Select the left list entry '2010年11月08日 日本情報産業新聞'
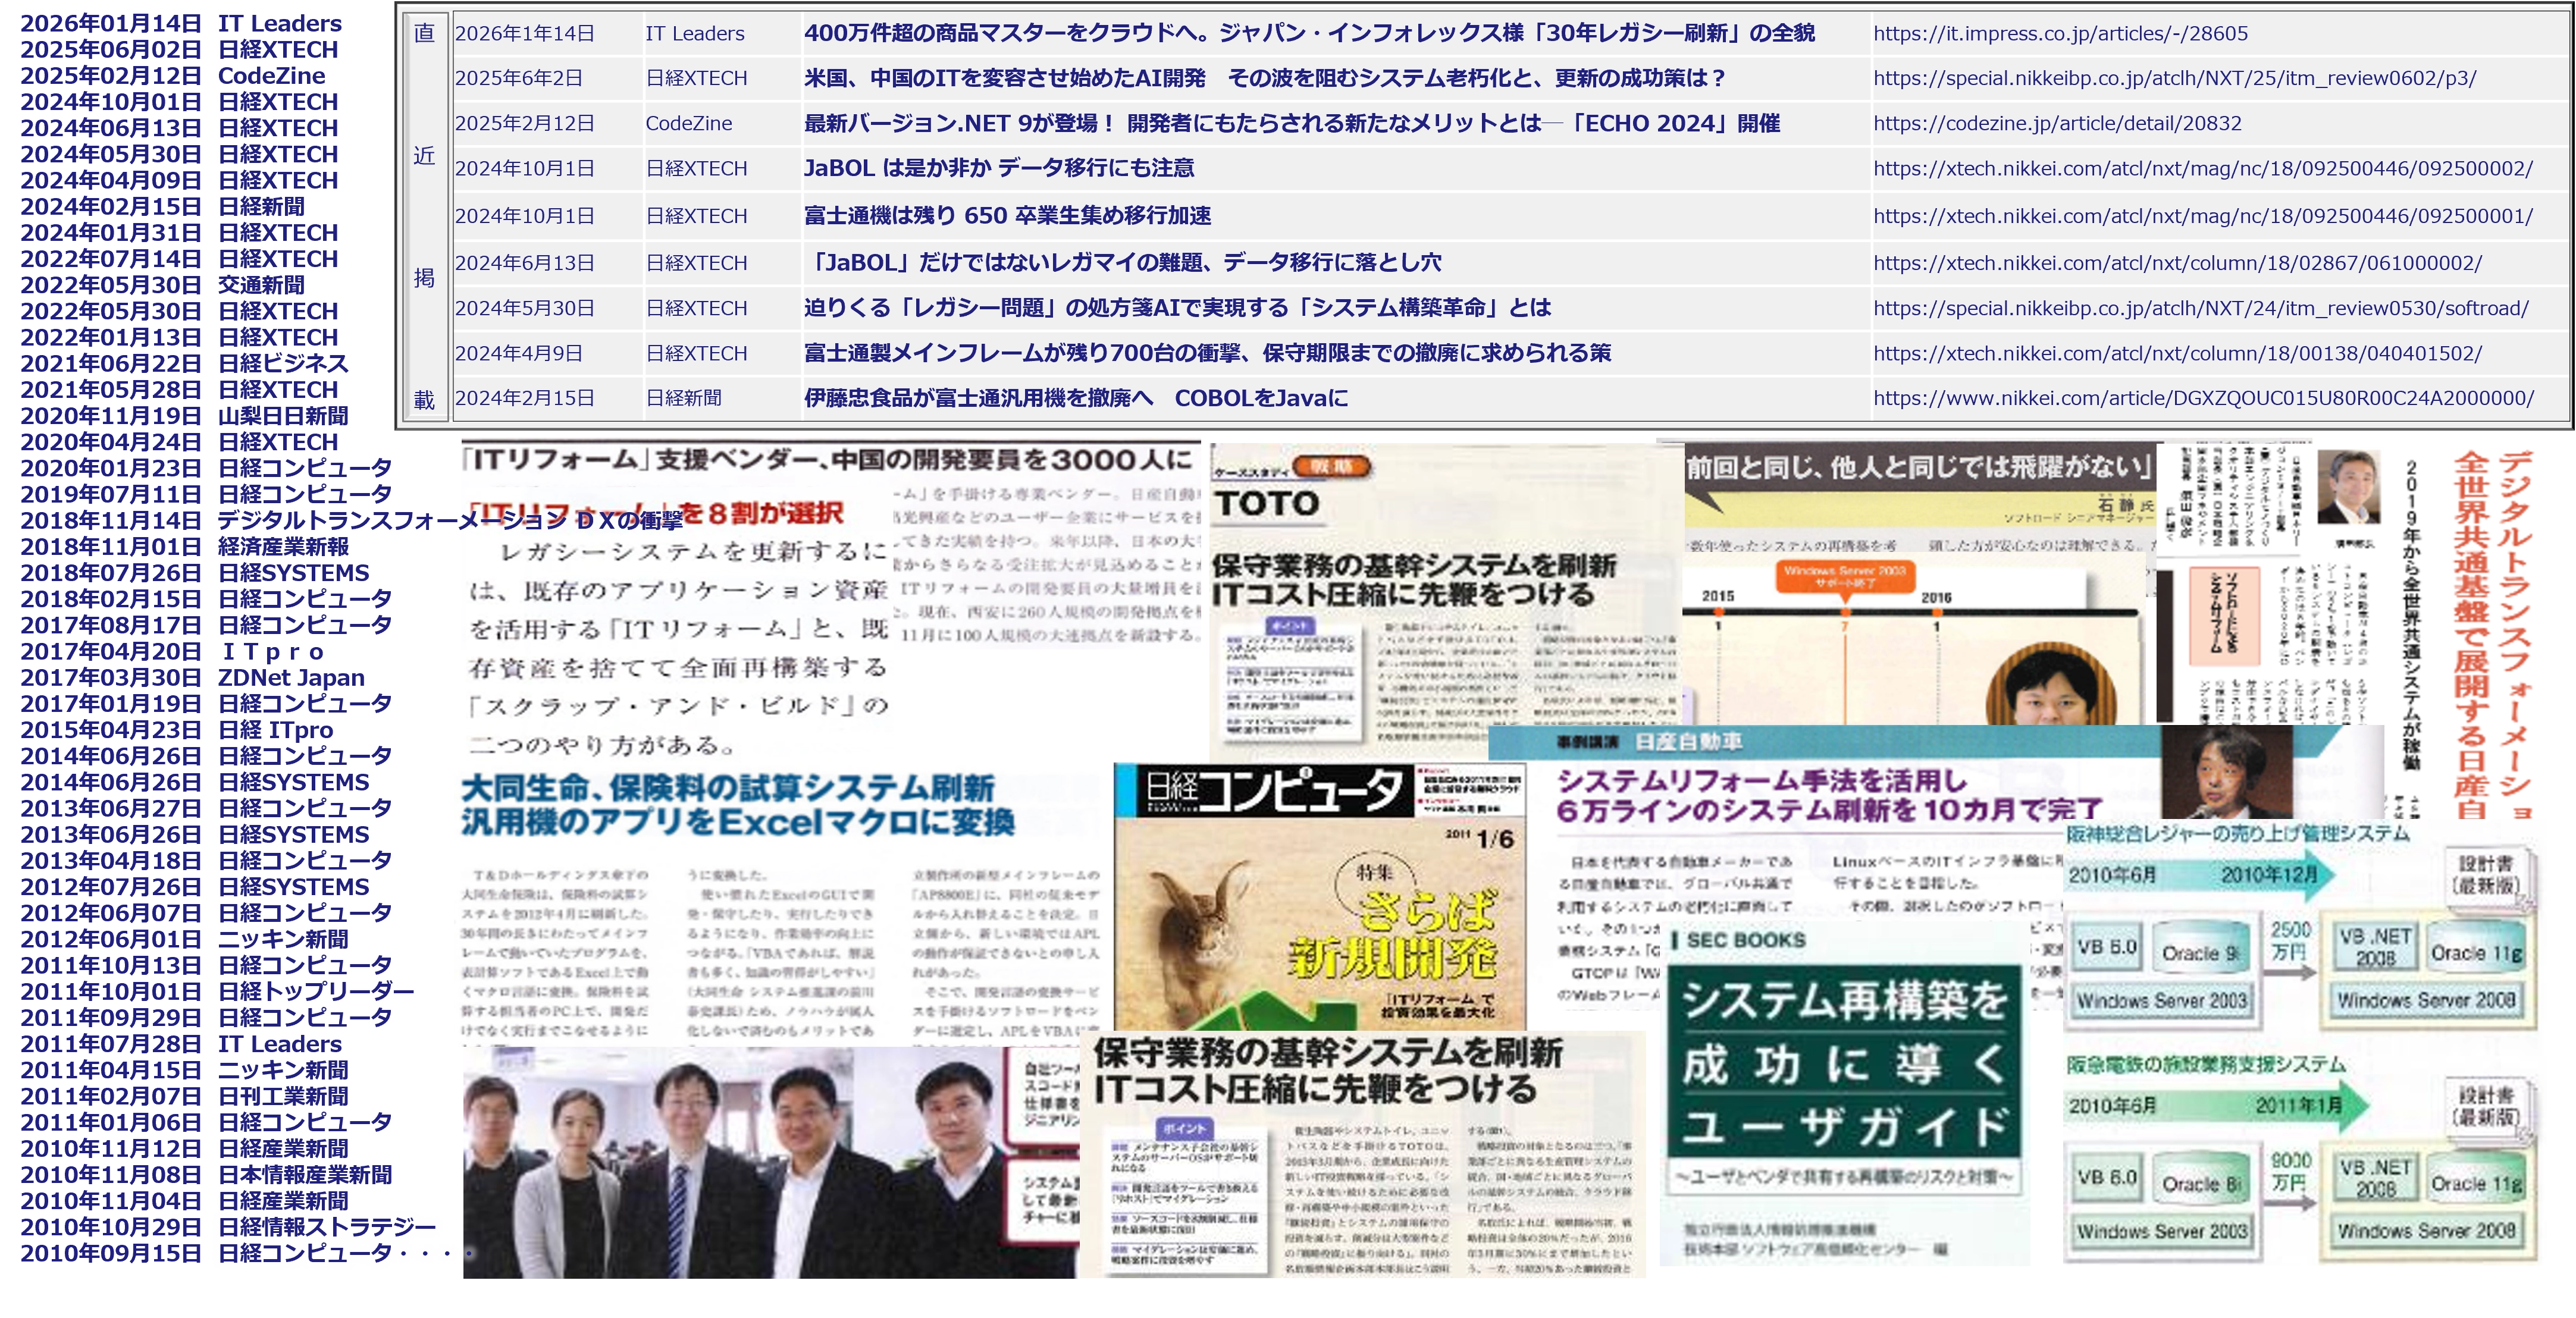 click(206, 1174)
